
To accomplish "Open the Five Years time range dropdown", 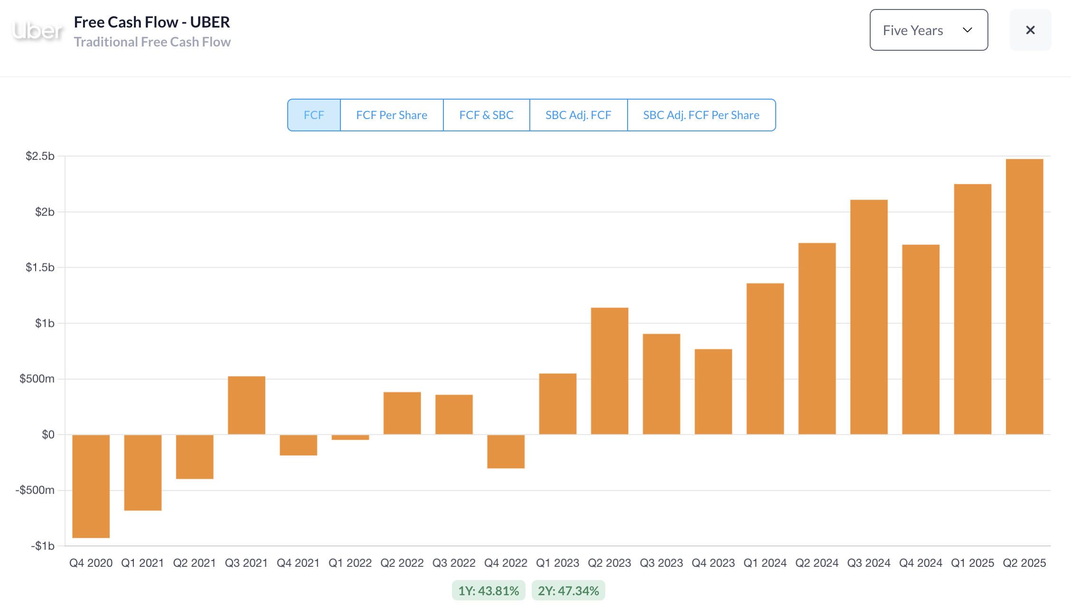I will pos(928,30).
